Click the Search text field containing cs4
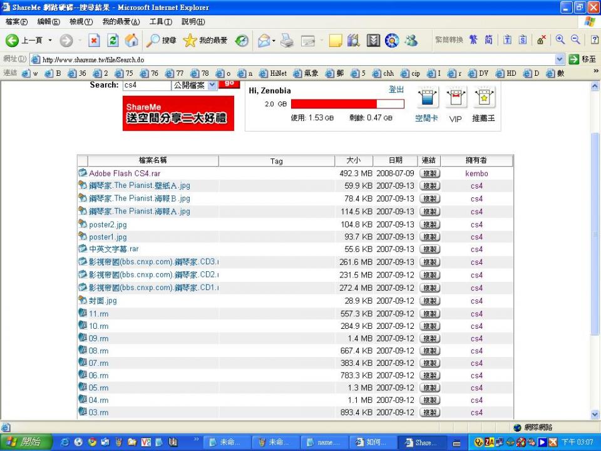This screenshot has width=601, height=451. 146,86
